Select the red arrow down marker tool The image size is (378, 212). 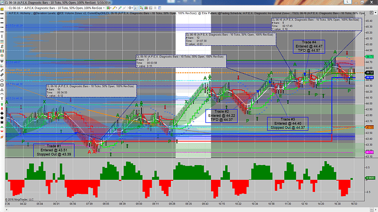(x=2, y=109)
